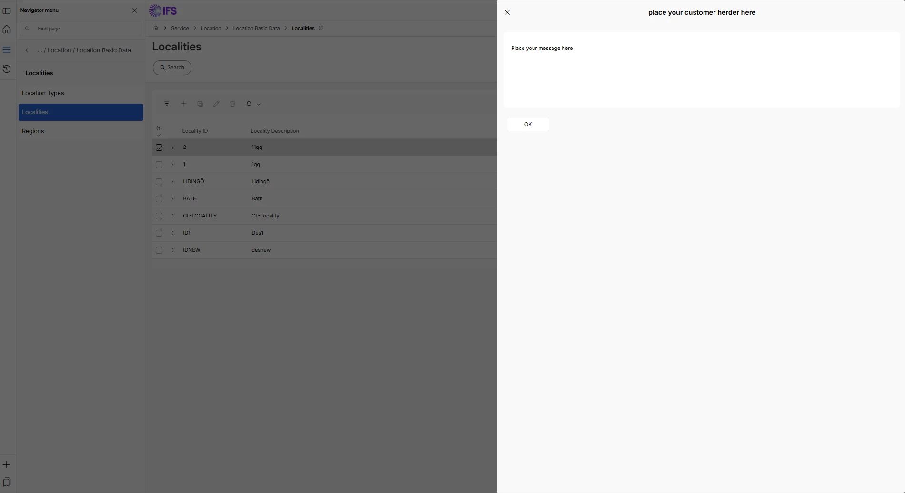
Task: Click the Service breadcrumb
Action: pyautogui.click(x=180, y=28)
